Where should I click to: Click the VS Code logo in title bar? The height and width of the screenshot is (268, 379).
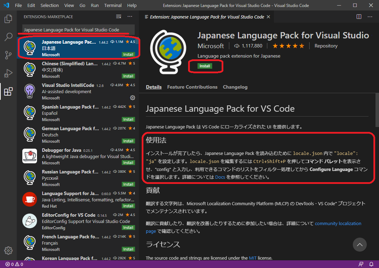[7, 5]
